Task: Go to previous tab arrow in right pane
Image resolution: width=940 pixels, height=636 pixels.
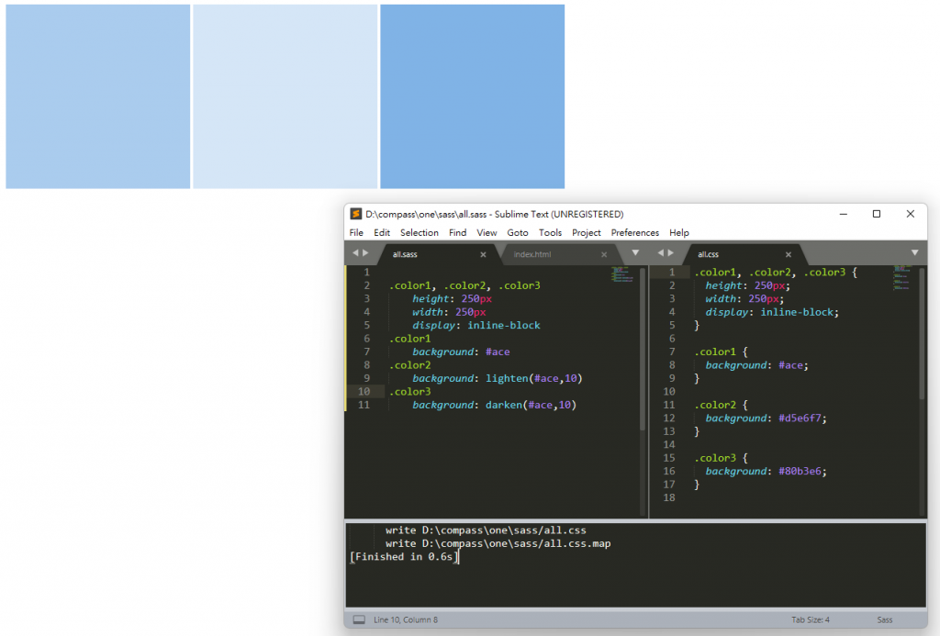Action: (661, 253)
